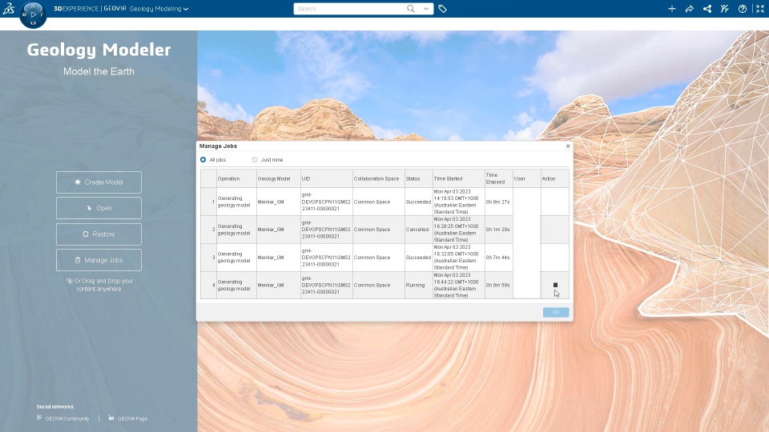The image size is (769, 432).
Task: Click the search magnifier icon
Action: click(x=410, y=8)
